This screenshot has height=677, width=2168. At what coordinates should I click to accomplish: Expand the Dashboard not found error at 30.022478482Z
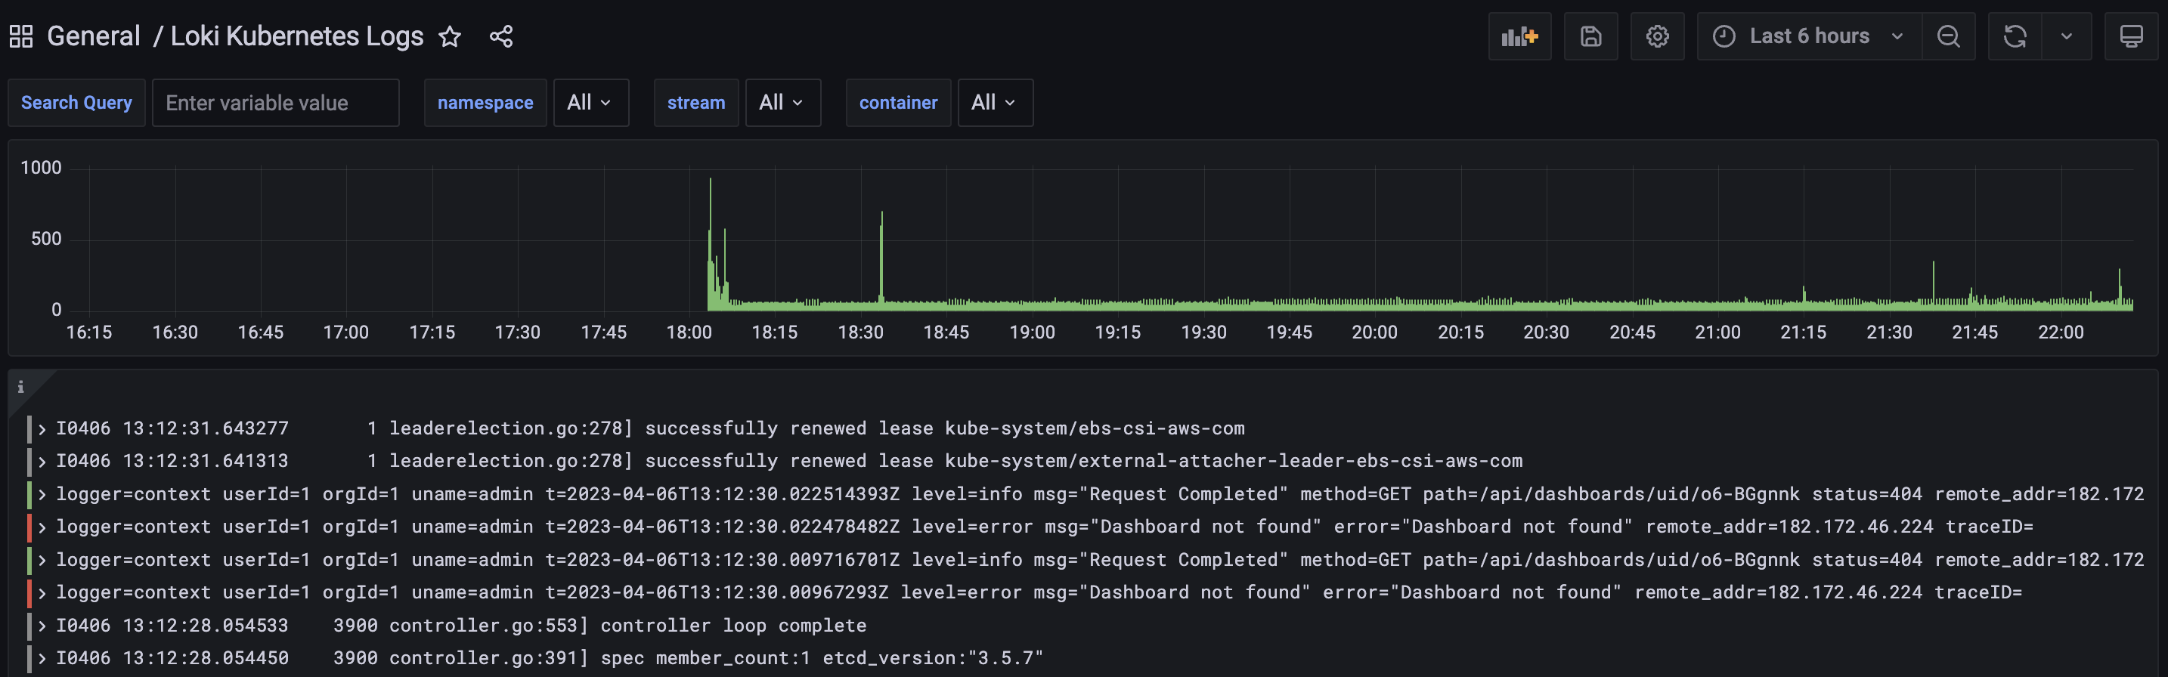[42, 527]
